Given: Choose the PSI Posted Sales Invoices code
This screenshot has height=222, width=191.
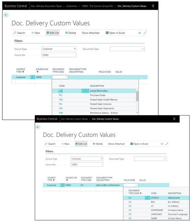Looking at the screenshot, I should pyautogui.click(x=60, y=104).
